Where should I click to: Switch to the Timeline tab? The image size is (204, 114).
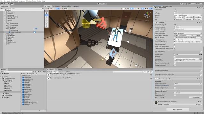coord(59,70)
